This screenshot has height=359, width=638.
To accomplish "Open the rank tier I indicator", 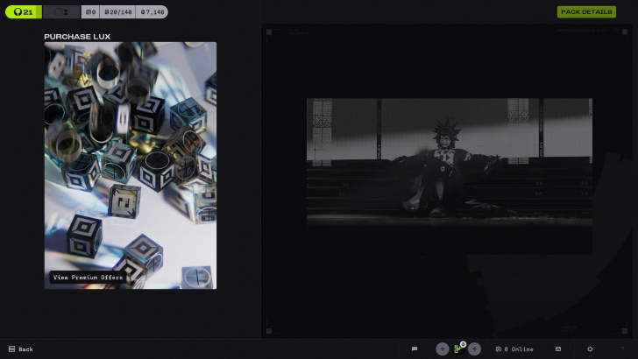I will point(61,12).
